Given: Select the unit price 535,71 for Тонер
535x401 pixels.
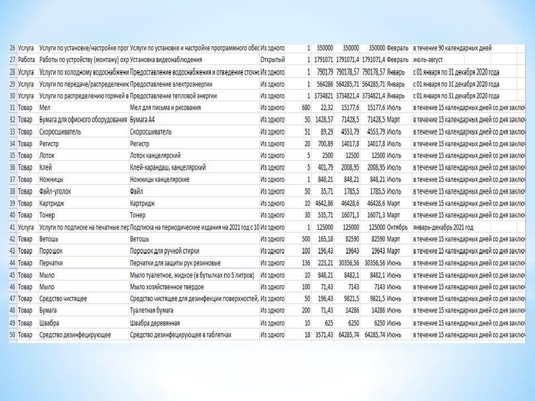Looking at the screenshot, I should click(x=325, y=215).
